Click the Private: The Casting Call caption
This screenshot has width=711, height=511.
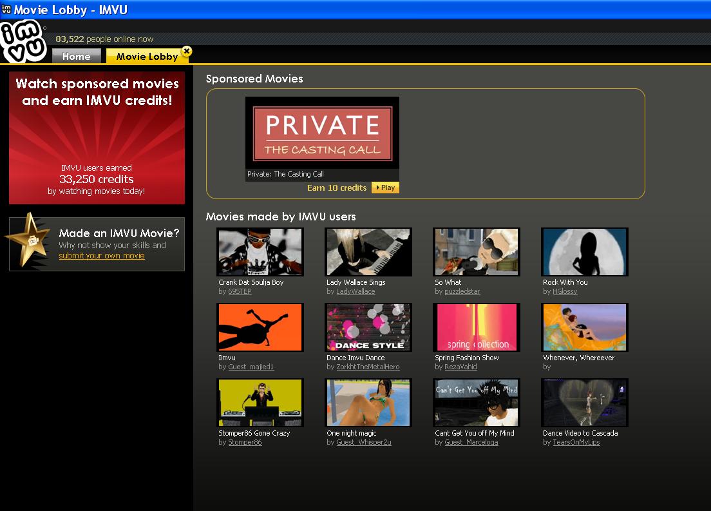click(285, 174)
